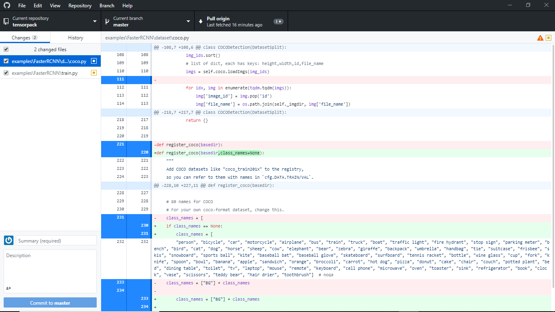Click the pull arrow icon on Pull origin
The width and height of the screenshot is (555, 312).
(x=201, y=21)
